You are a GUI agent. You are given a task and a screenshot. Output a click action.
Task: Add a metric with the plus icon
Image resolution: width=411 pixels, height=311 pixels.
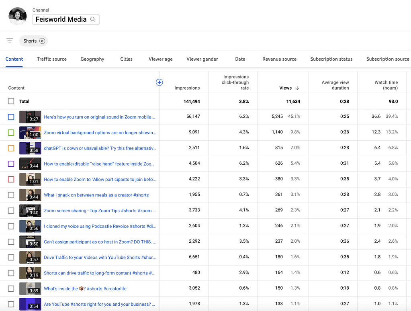[x=159, y=82]
